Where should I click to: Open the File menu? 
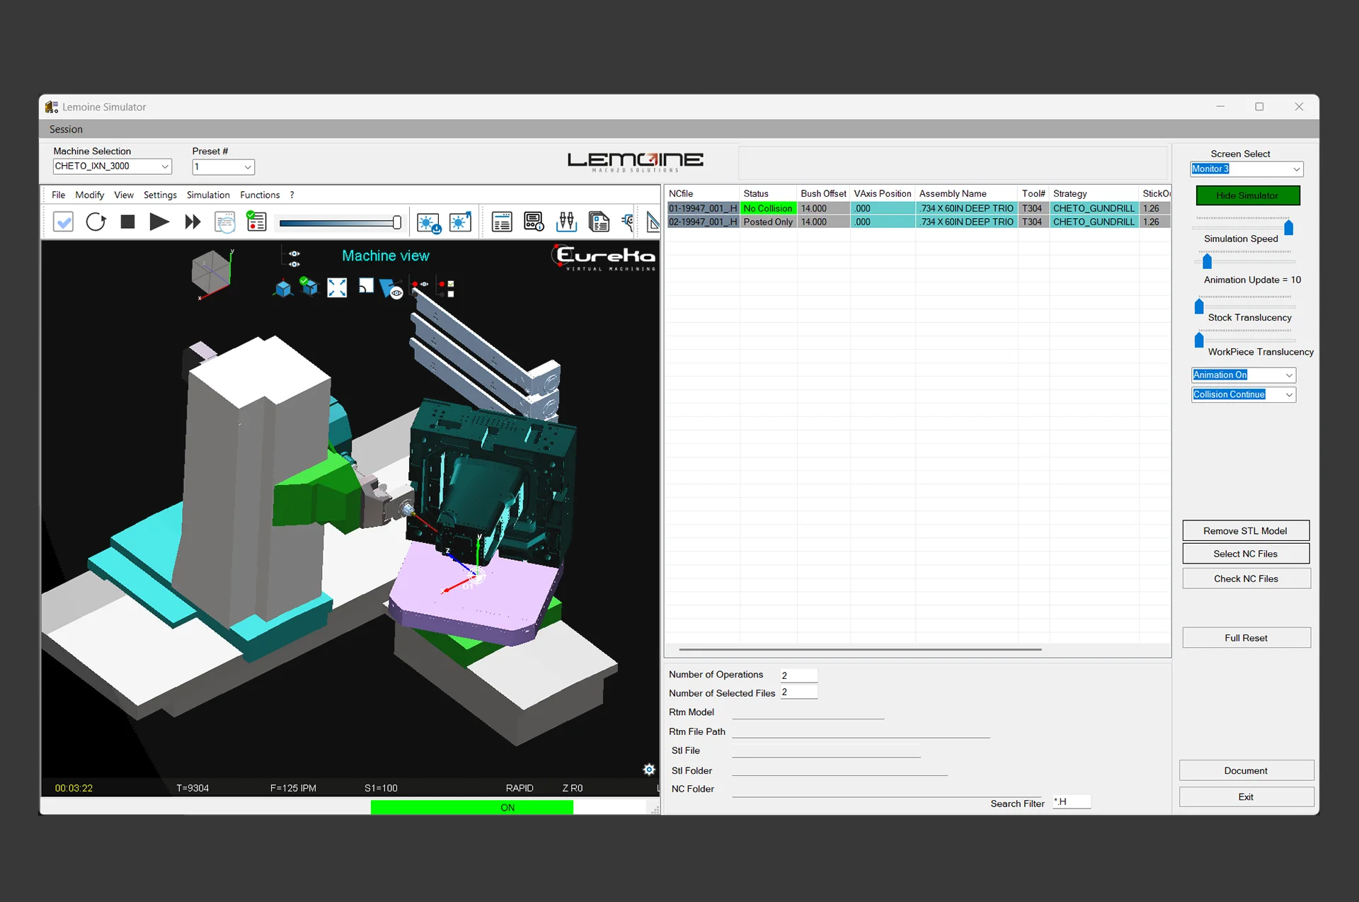pos(58,195)
